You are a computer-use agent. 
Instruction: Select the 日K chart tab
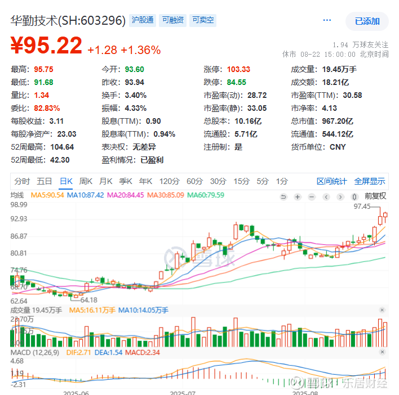[66, 181]
